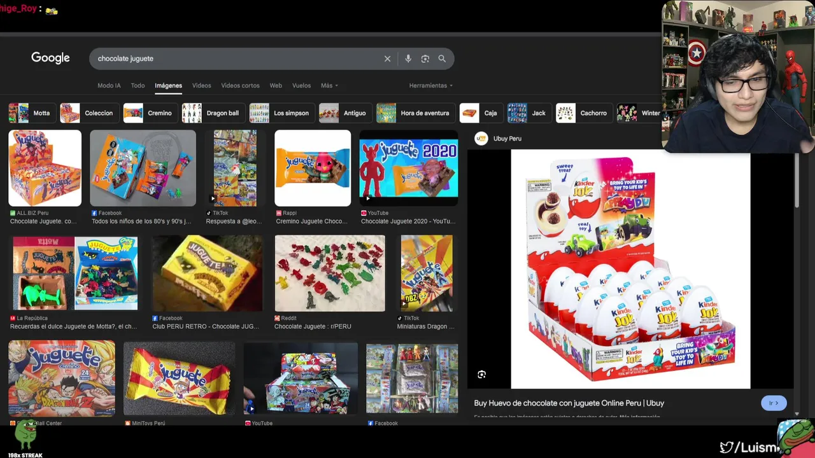Open 'Buy Huevo de chocolate con juguete' link
Viewport: 815px width, 458px height.
[x=569, y=403]
